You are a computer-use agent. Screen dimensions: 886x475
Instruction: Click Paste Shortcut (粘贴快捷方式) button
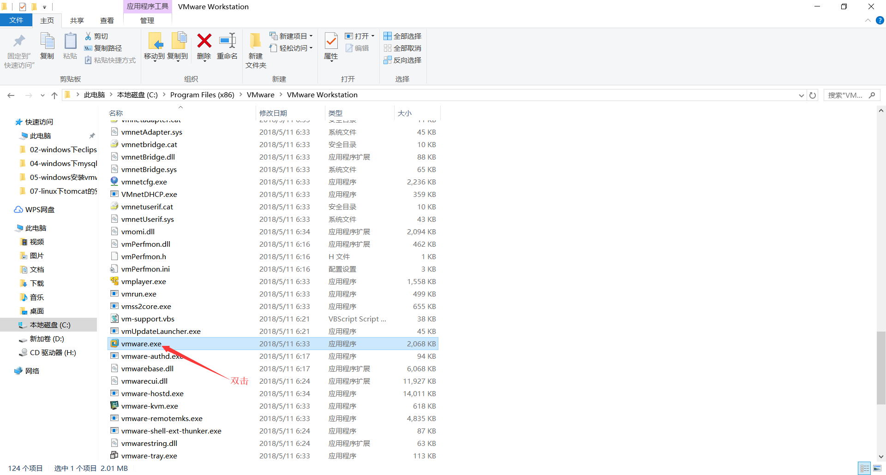[x=110, y=60]
